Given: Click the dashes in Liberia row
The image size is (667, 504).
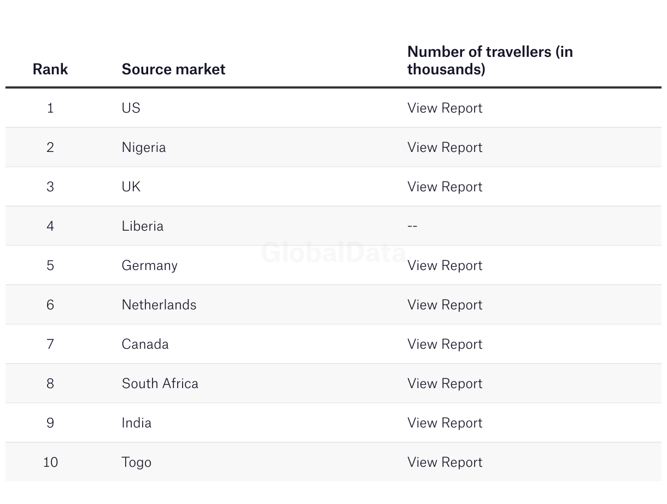Looking at the screenshot, I should (412, 226).
